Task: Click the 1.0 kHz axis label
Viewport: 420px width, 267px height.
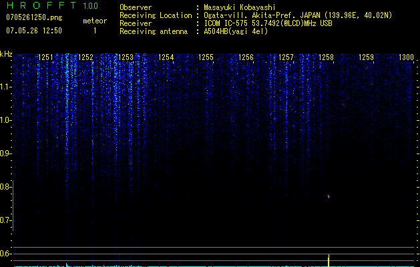Action: tap(5, 120)
